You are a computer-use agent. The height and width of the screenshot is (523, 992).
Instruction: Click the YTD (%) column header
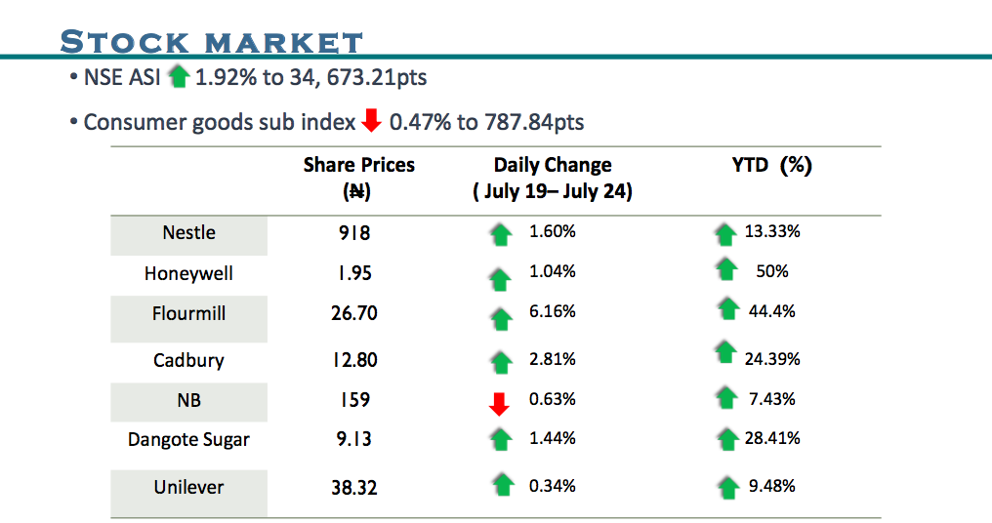click(771, 166)
